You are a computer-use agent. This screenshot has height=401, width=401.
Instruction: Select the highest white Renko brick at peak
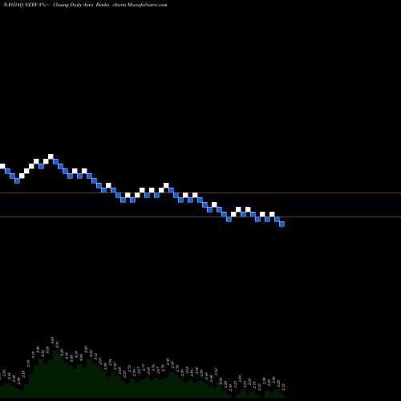pos(51,156)
